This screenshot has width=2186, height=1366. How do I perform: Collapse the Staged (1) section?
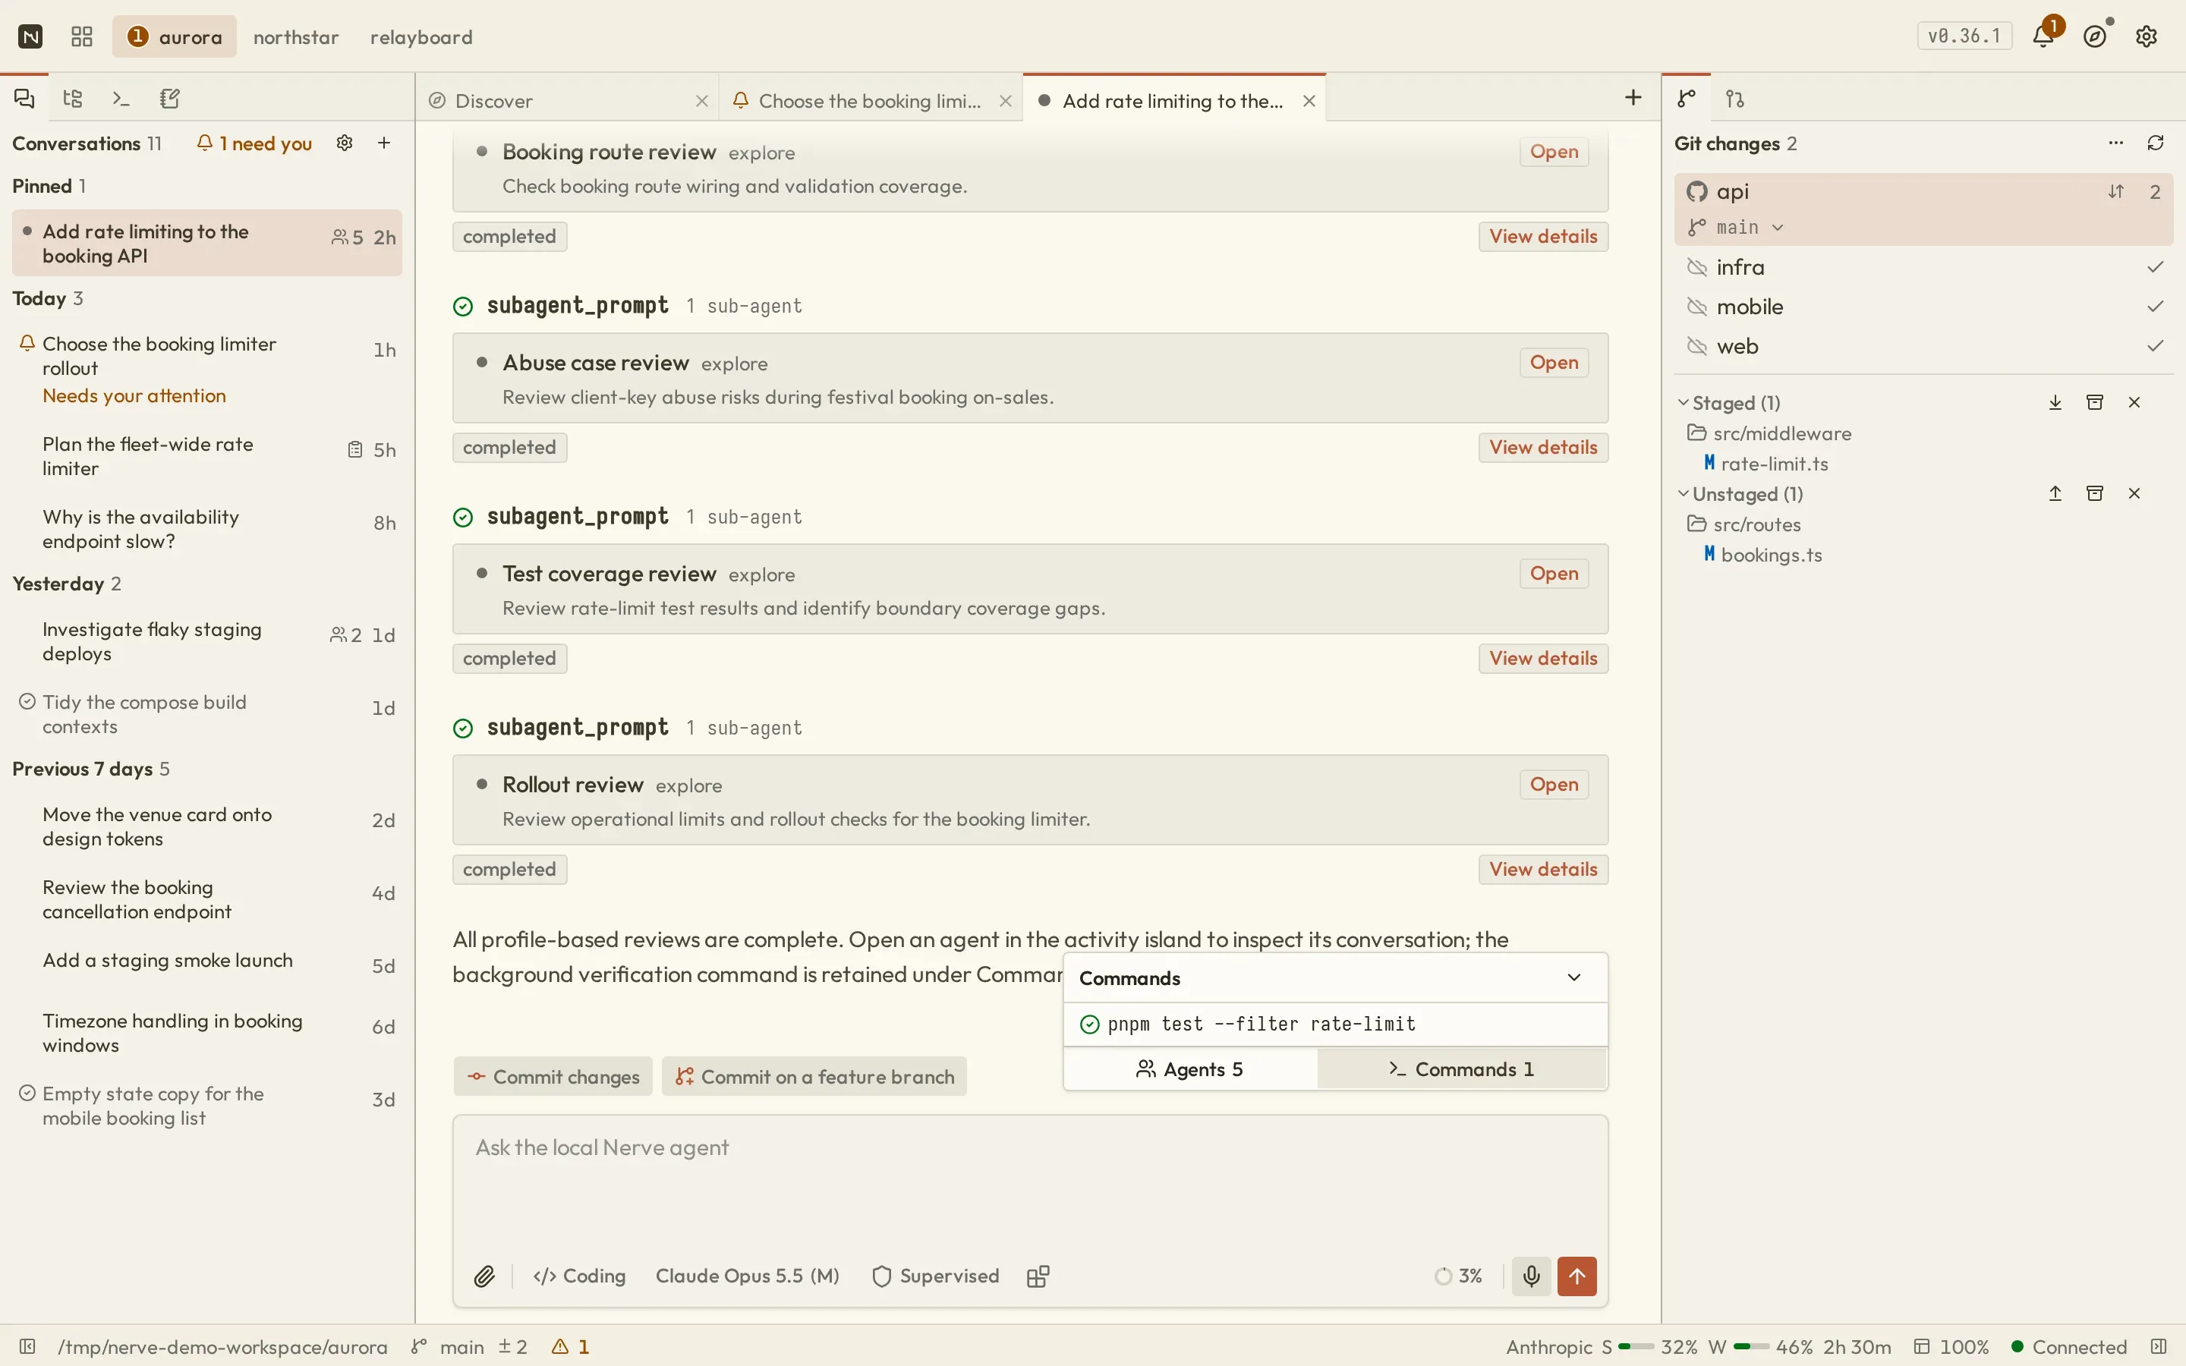(x=1729, y=402)
